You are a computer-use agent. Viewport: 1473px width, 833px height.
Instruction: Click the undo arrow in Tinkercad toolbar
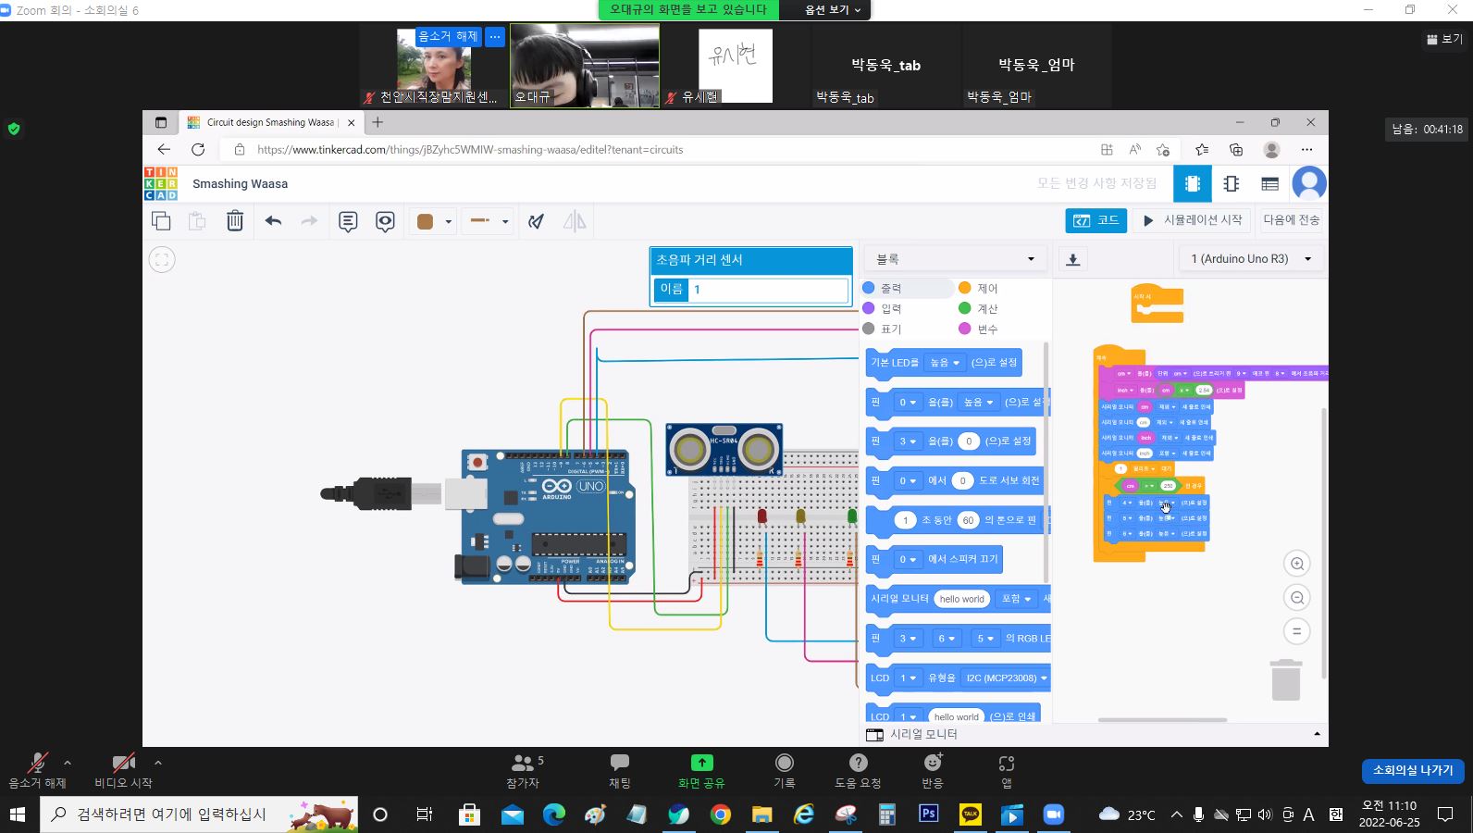(x=273, y=221)
